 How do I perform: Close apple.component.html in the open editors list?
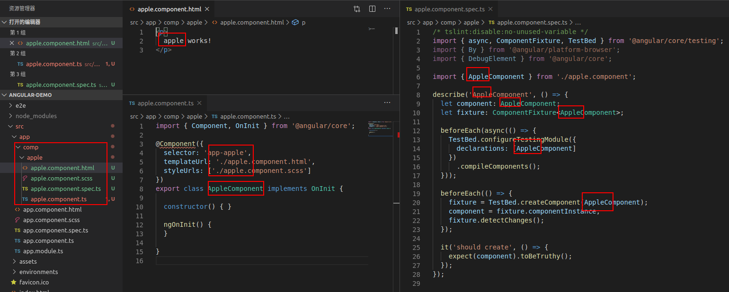(x=12, y=43)
